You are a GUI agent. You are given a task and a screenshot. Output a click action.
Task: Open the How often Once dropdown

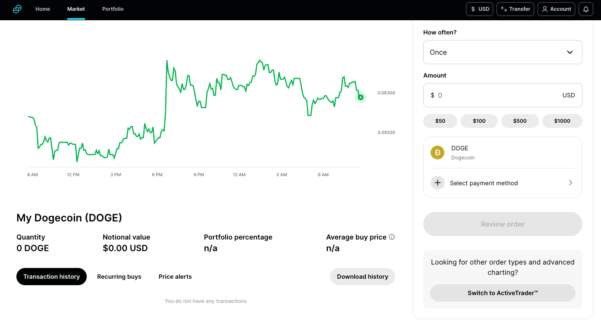503,52
